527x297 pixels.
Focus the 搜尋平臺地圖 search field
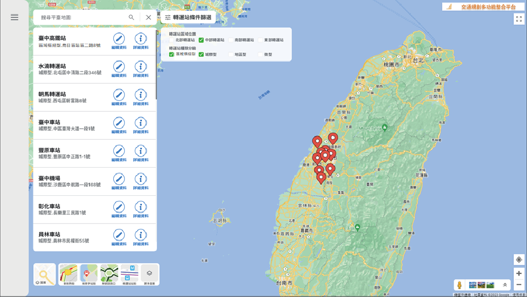81,17
